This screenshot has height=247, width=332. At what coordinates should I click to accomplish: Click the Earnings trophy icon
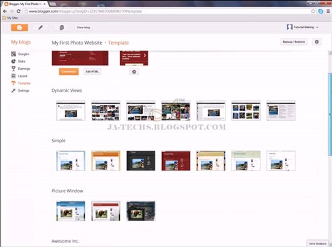13,69
